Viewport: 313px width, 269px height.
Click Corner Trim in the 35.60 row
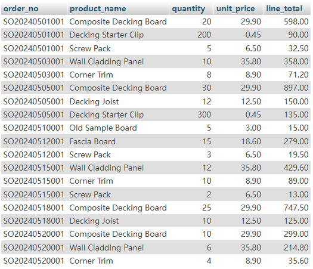pyautogui.click(x=91, y=261)
